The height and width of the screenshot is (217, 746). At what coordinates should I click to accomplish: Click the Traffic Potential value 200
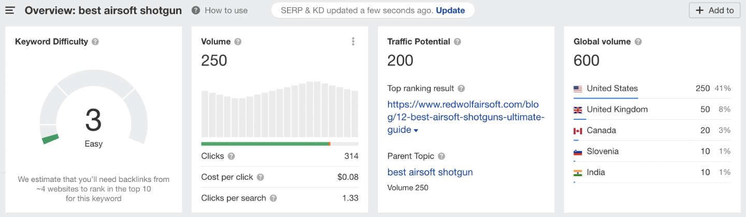[400, 60]
